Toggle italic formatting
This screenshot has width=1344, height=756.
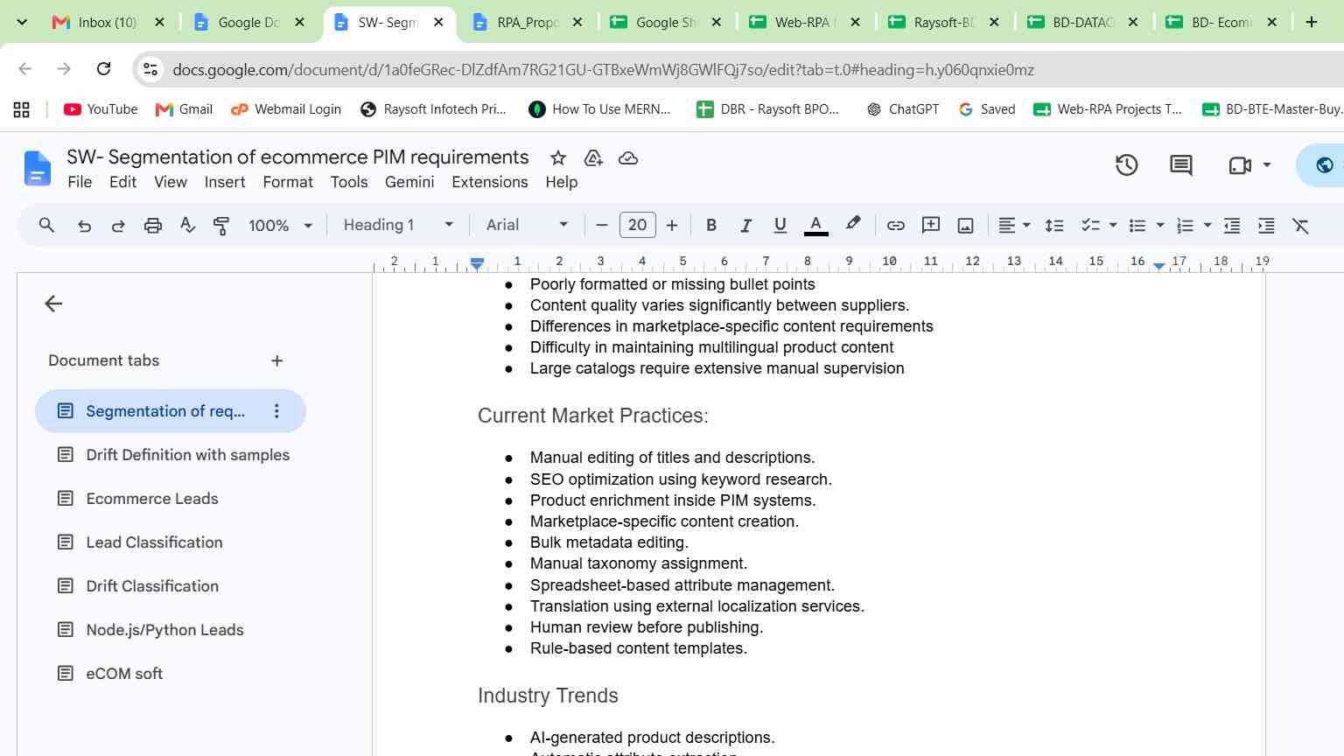[745, 226]
